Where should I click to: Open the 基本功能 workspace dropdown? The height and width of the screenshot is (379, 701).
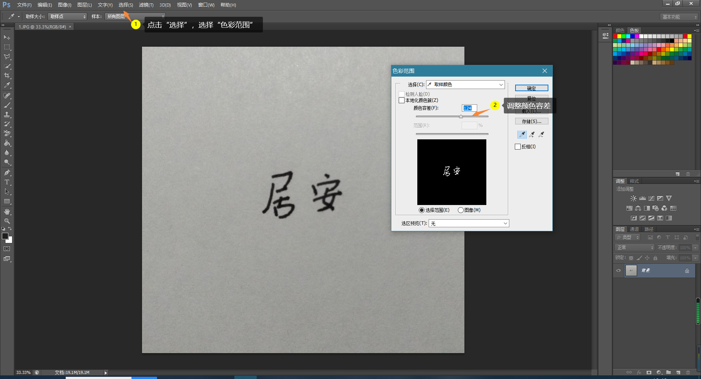[x=679, y=17]
